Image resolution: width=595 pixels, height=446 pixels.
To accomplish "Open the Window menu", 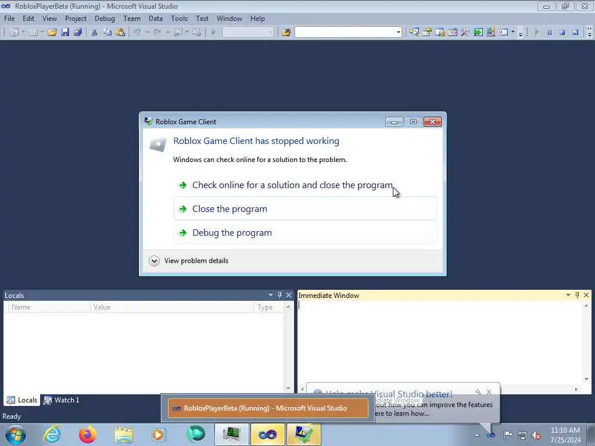I will pos(229,18).
